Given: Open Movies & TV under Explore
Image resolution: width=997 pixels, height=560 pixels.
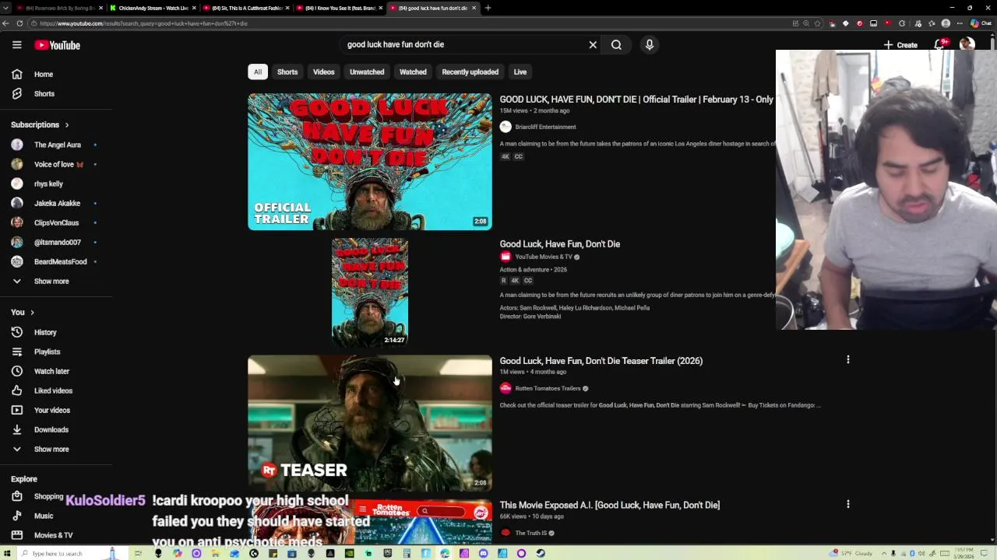Looking at the screenshot, I should tap(53, 535).
